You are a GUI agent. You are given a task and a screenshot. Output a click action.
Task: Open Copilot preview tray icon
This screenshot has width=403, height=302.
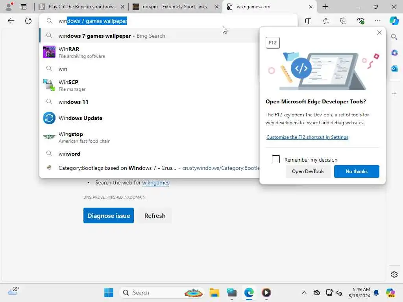pos(390,293)
